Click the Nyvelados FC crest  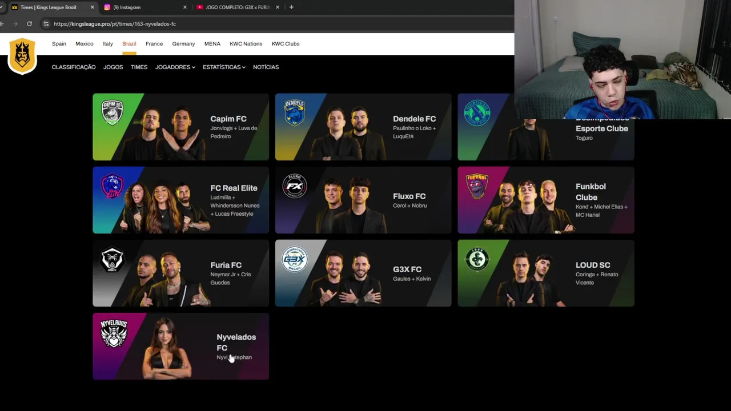114,333
